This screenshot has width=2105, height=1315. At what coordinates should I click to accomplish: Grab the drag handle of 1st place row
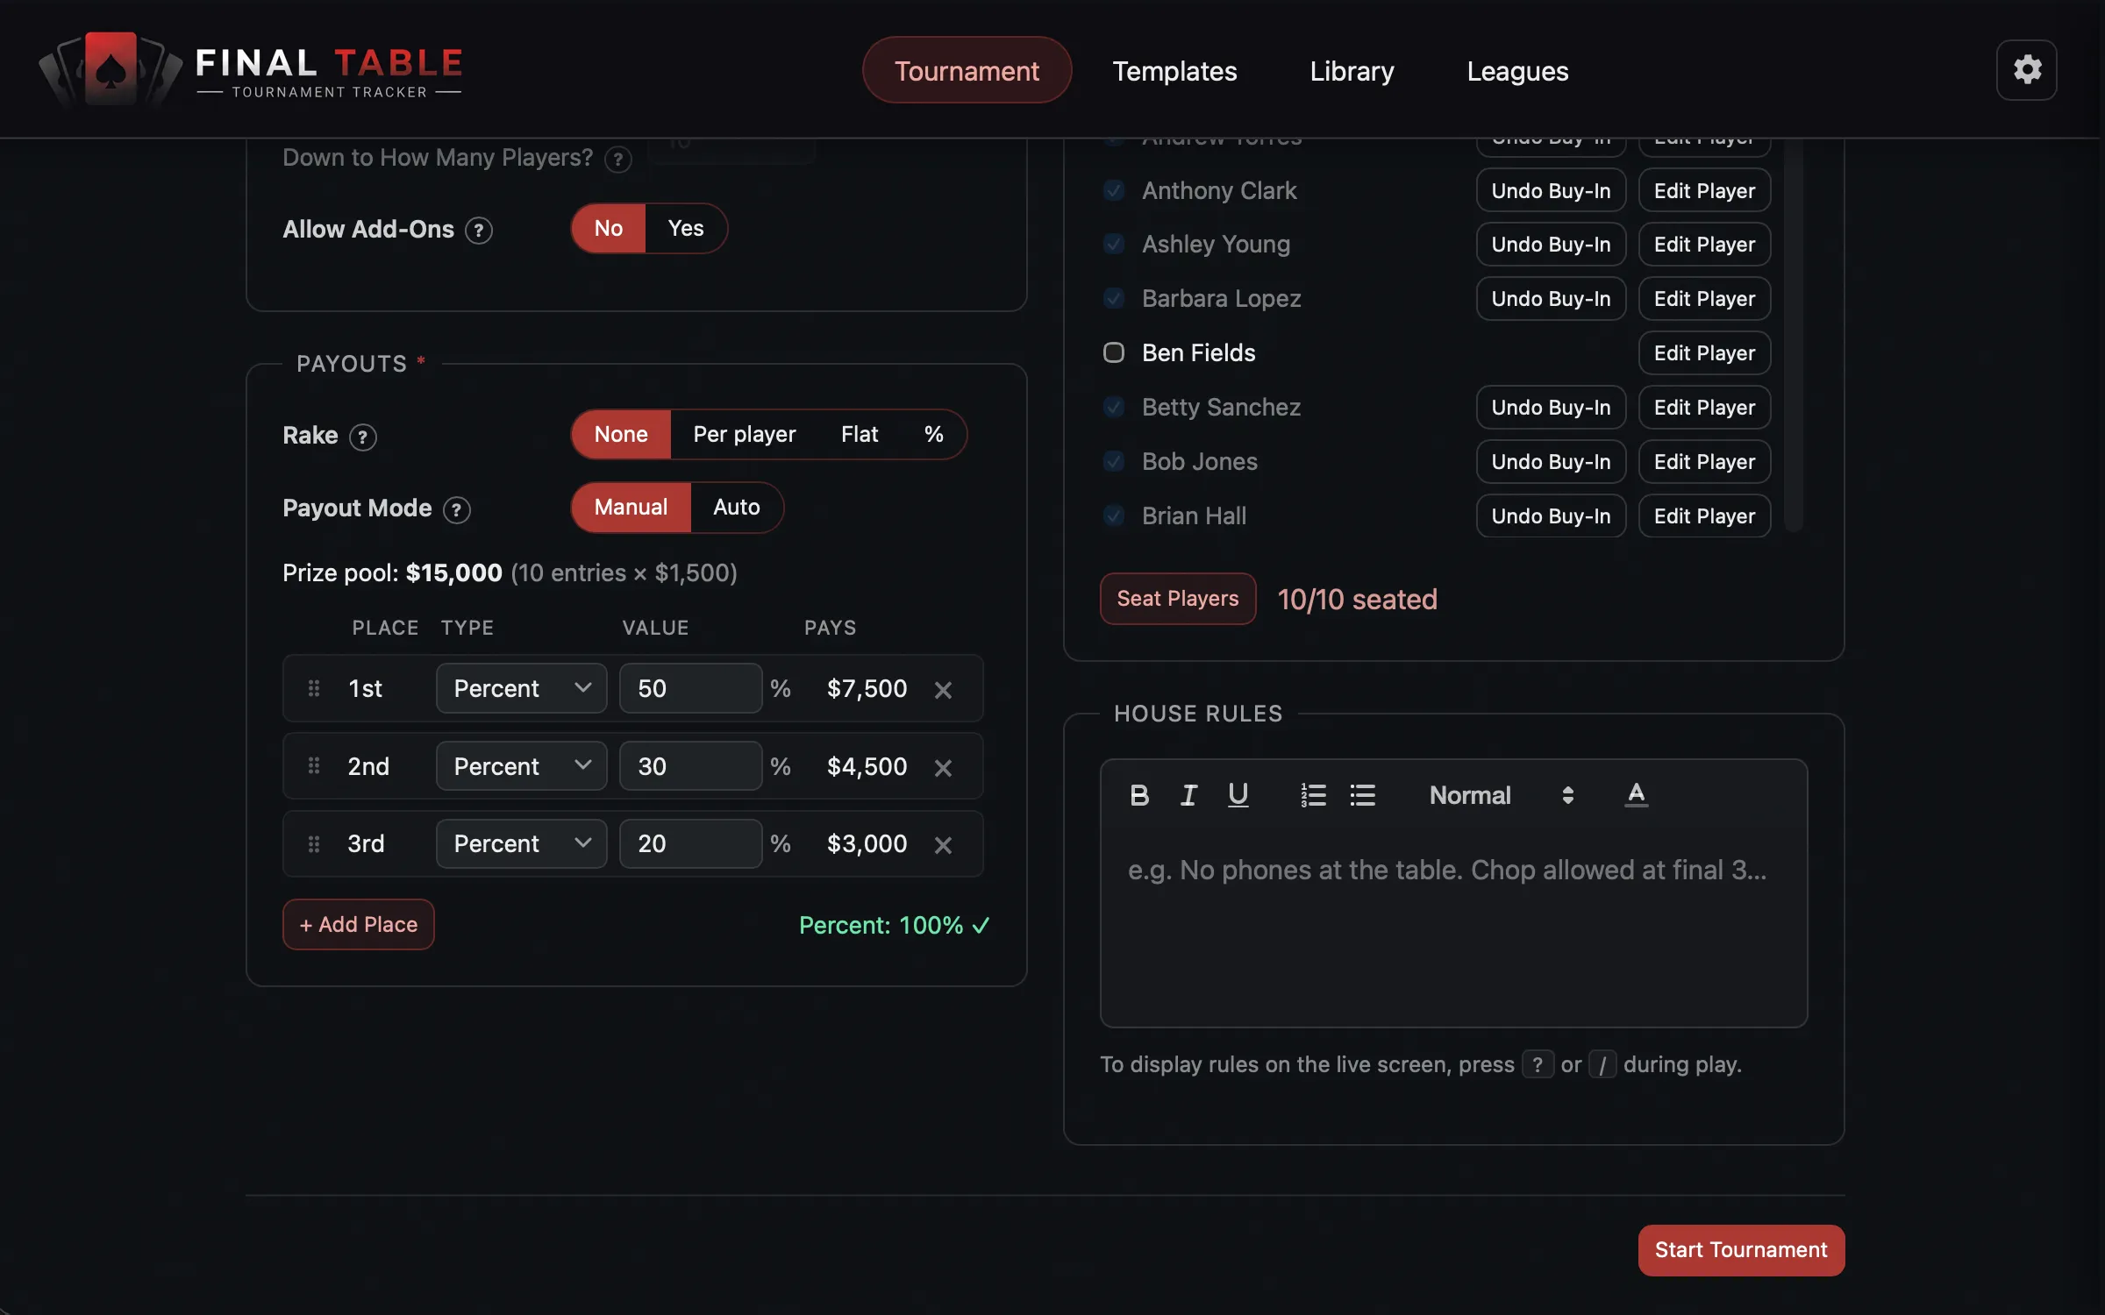(314, 688)
